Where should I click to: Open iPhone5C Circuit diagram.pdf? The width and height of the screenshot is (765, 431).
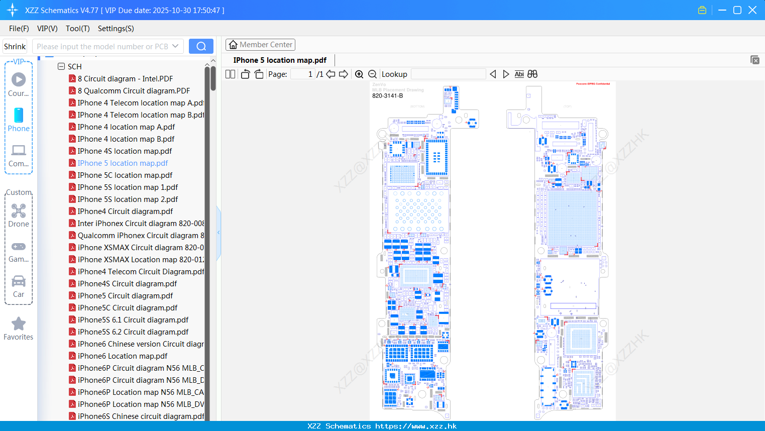click(128, 307)
